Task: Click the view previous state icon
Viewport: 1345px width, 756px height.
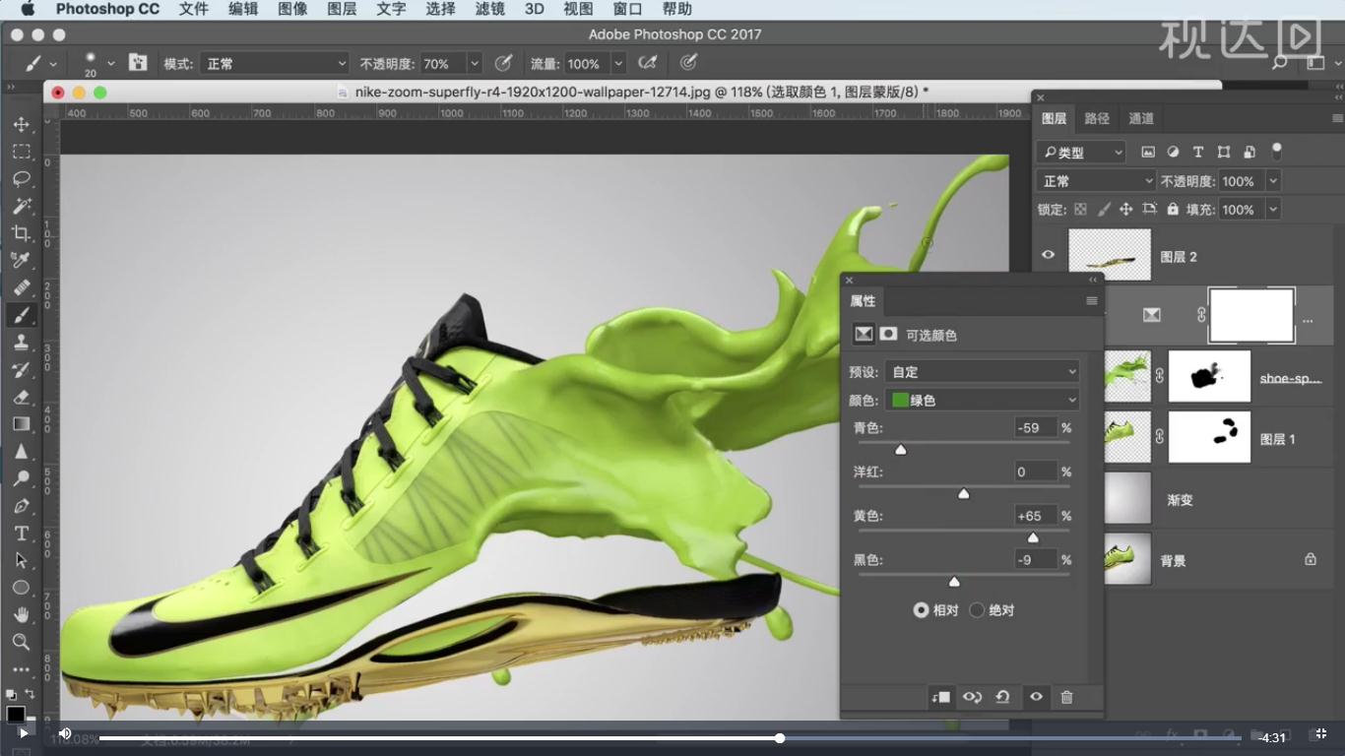Action: click(x=972, y=697)
